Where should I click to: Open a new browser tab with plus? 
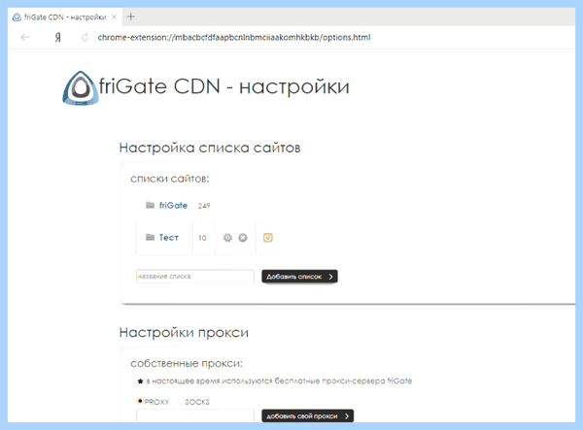tap(131, 17)
